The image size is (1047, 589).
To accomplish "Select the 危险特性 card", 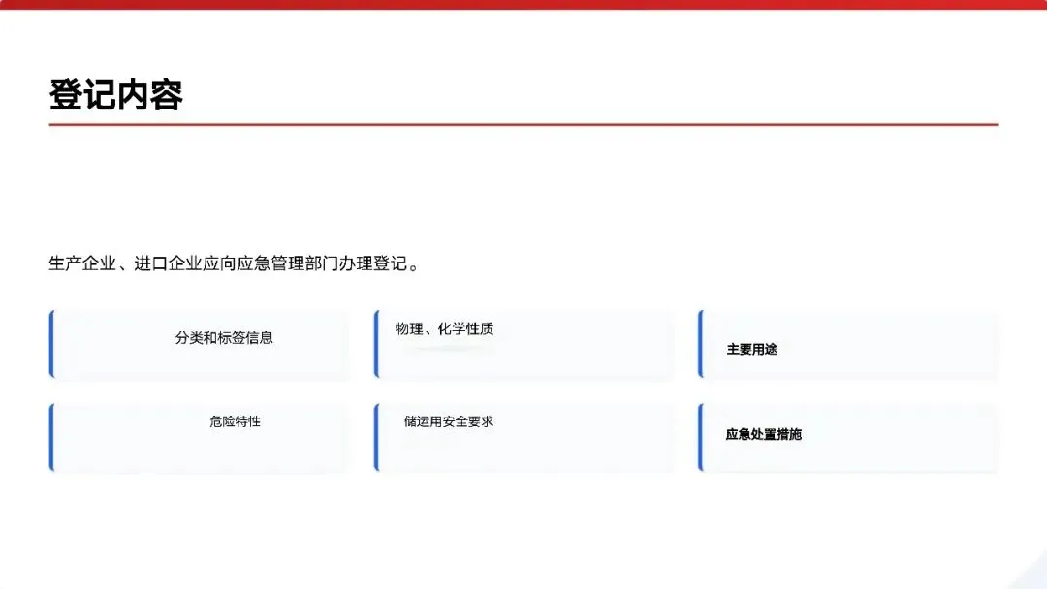I will [200, 438].
